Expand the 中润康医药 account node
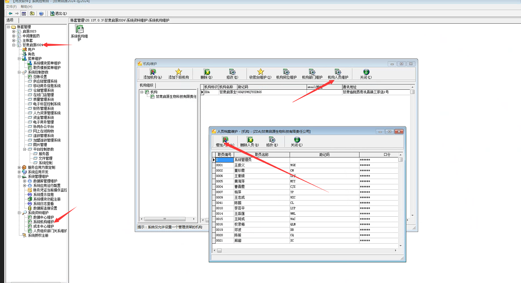The image size is (521, 283). pos(14,36)
